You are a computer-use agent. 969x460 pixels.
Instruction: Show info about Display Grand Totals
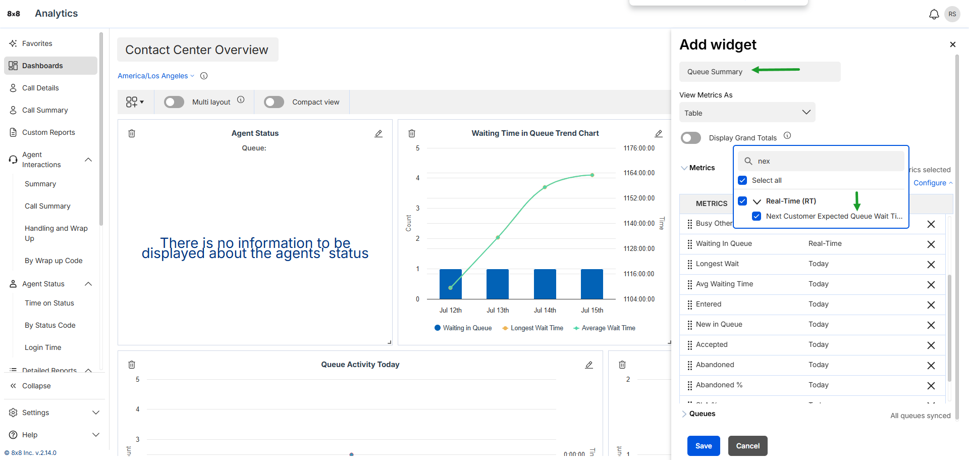tap(787, 135)
